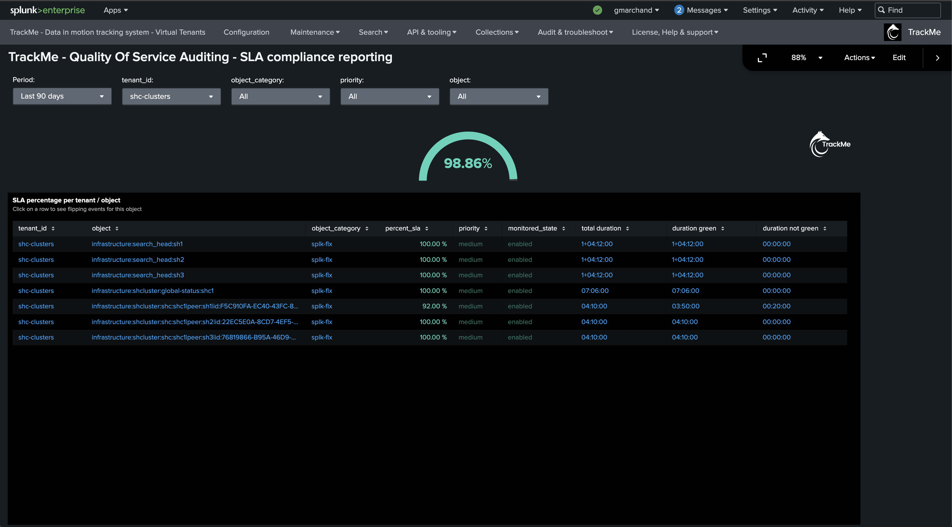Open API & tooling menu
This screenshot has width=952, height=527.
(x=432, y=32)
